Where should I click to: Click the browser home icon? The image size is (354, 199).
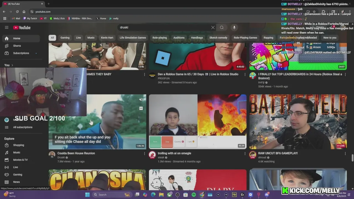coord(24,12)
